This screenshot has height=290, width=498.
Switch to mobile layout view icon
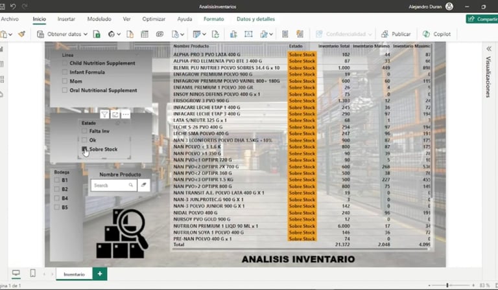pyautogui.click(x=32, y=273)
